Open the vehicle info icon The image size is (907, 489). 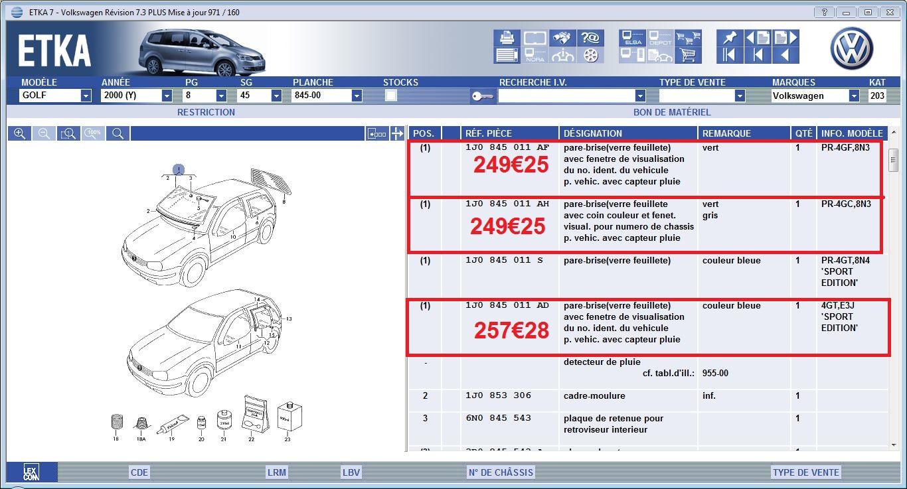(563, 55)
